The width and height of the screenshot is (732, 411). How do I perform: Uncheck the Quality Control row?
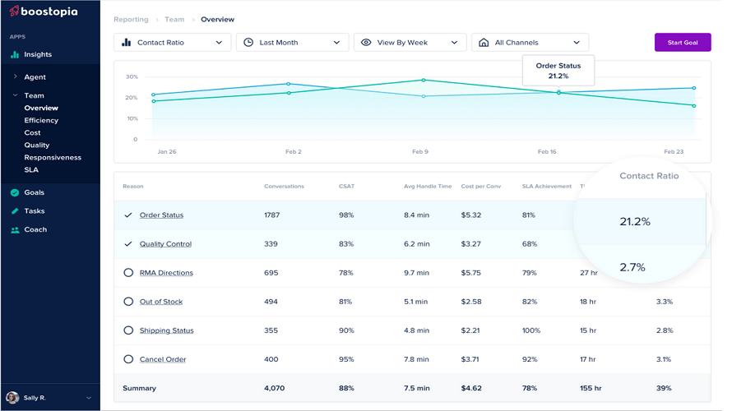click(128, 244)
